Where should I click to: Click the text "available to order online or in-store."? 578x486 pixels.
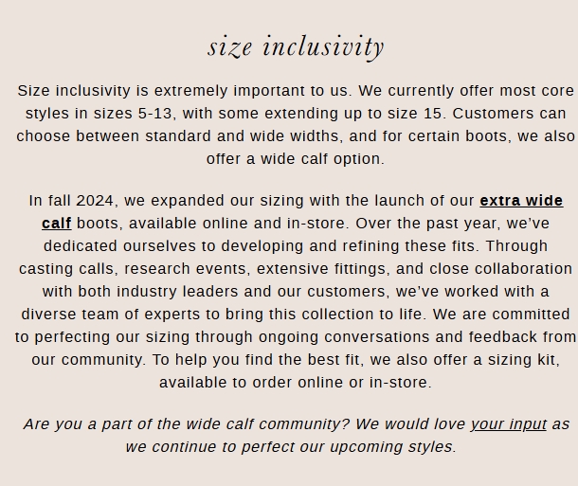pyautogui.click(x=296, y=383)
